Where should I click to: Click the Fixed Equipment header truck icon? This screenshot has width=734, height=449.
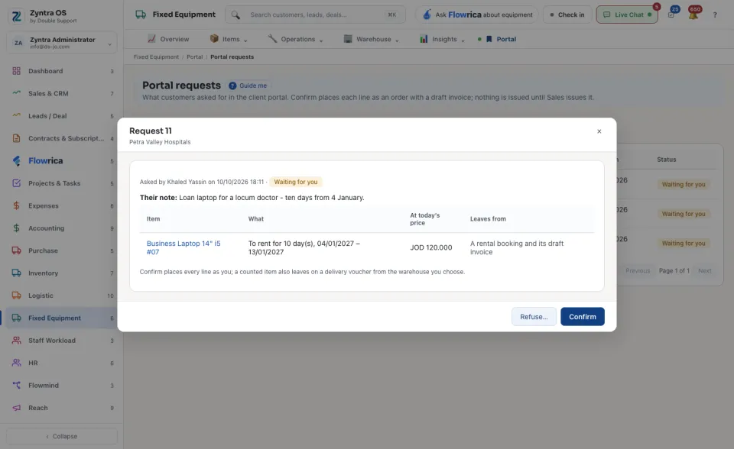141,15
